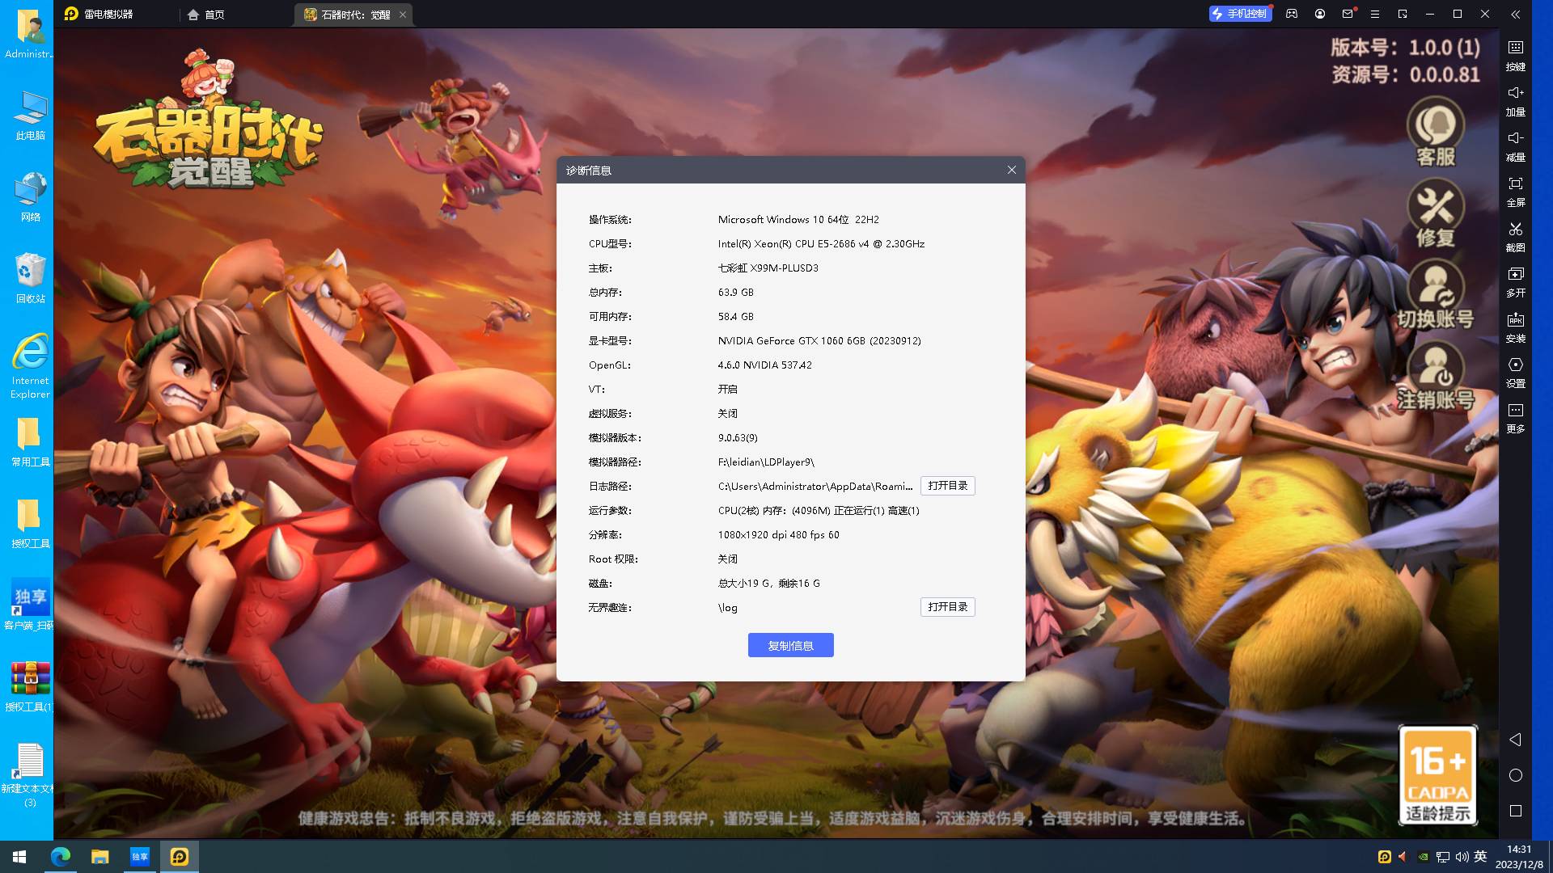Decrease volume with 减量 icon
The height and width of the screenshot is (873, 1553).
[x=1516, y=145]
